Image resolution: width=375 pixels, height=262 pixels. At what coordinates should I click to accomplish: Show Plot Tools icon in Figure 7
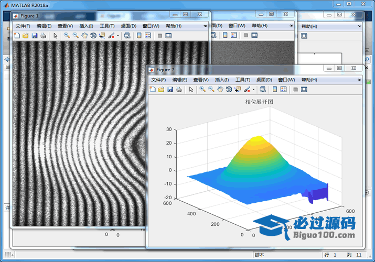point(304,90)
